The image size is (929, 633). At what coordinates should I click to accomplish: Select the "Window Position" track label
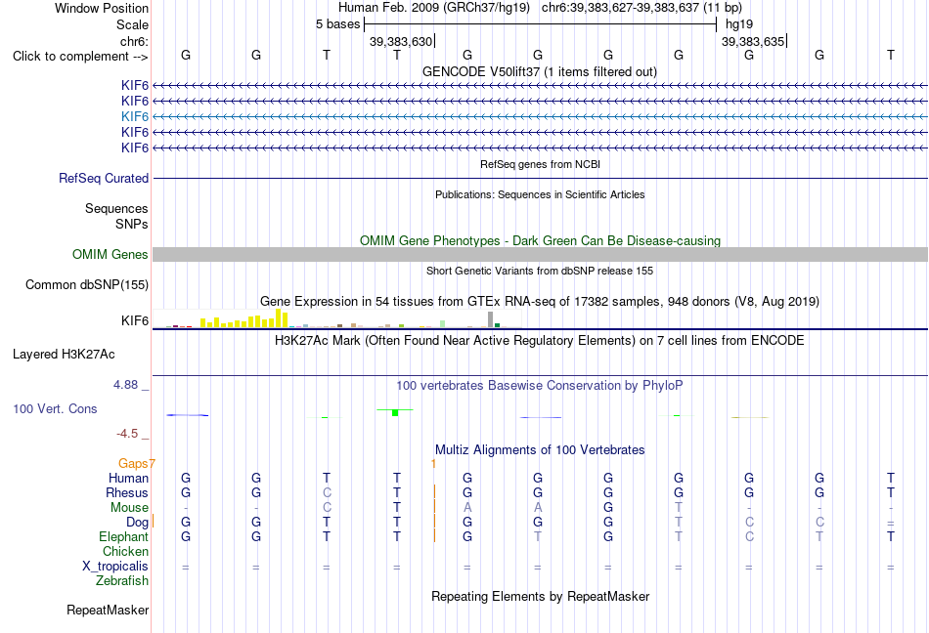tap(102, 8)
